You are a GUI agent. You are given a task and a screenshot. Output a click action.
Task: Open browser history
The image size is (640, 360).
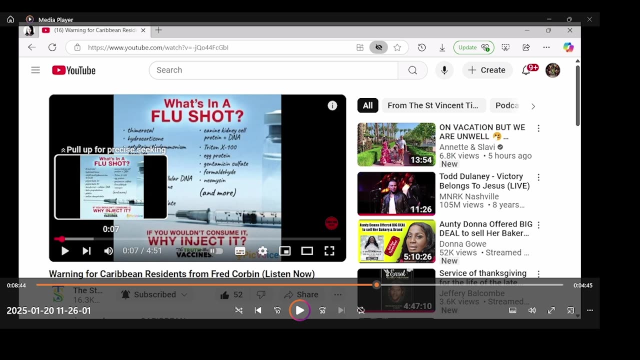[x=422, y=47]
